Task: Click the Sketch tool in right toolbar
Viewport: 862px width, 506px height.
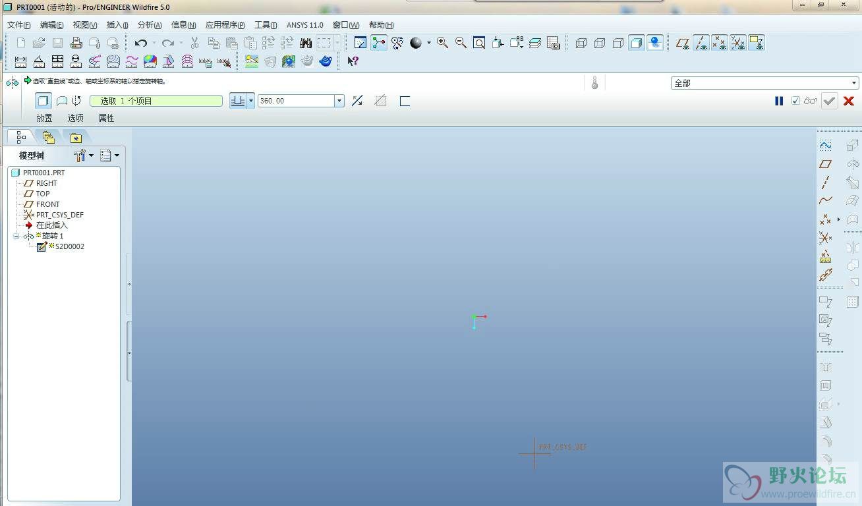Action: point(825,145)
